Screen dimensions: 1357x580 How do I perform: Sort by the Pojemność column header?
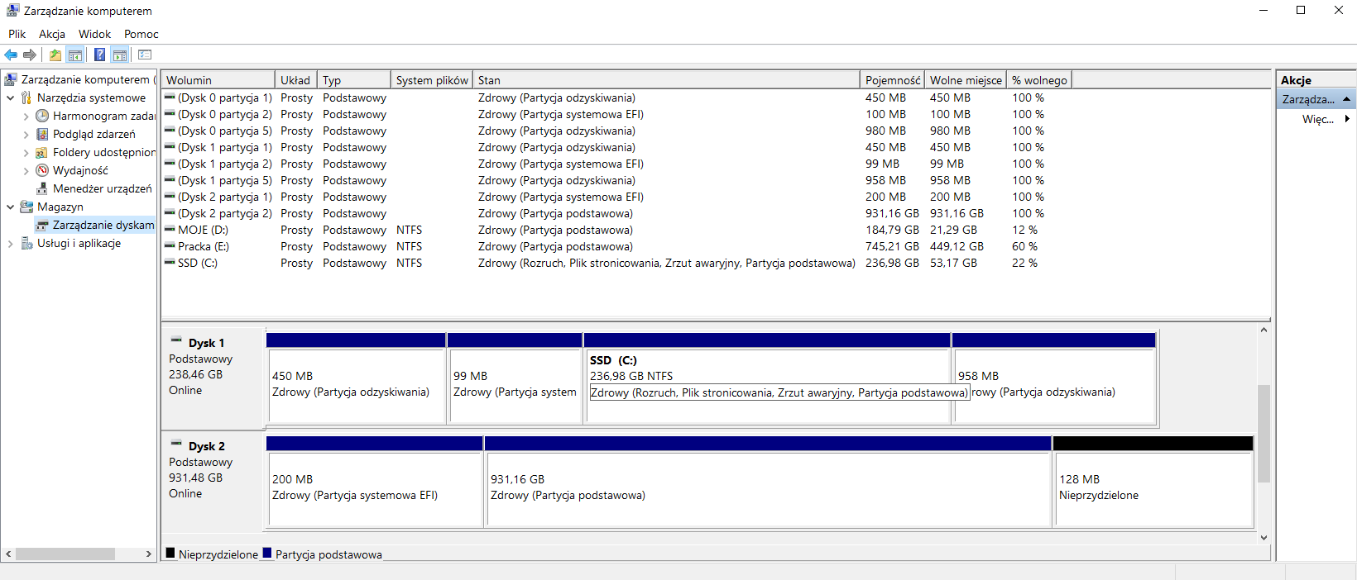tap(892, 80)
